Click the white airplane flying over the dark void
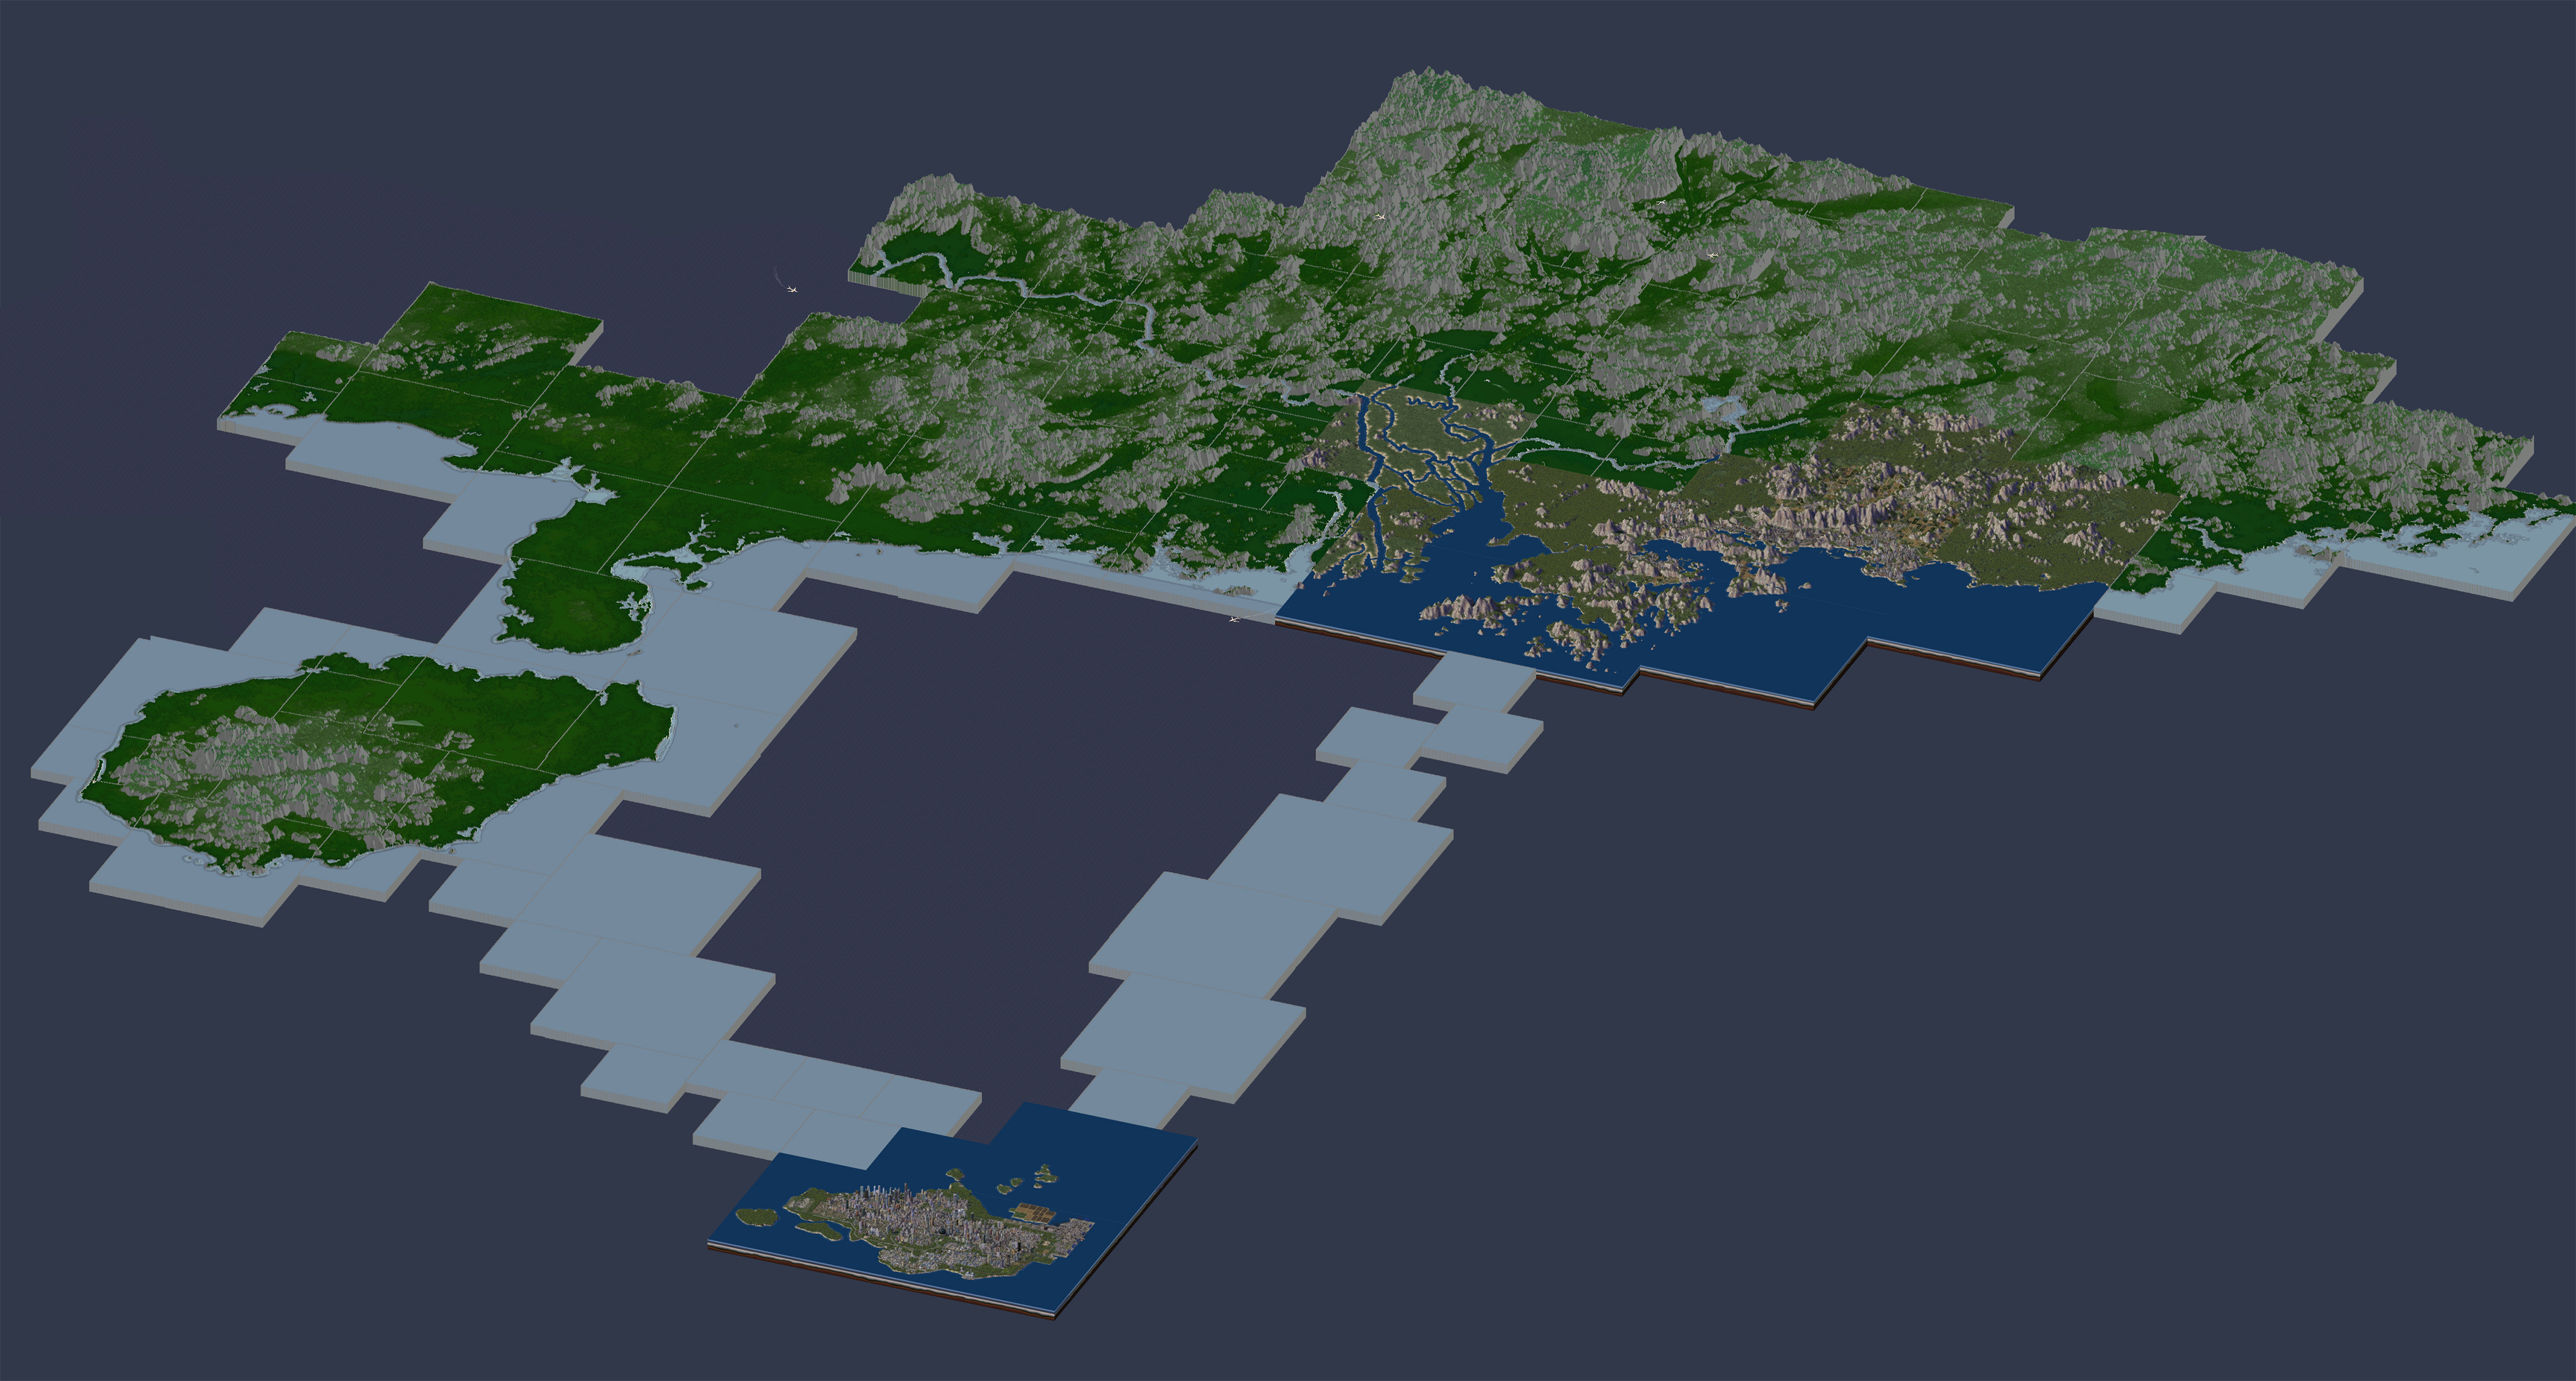The image size is (2576, 1381). pyautogui.click(x=791, y=289)
